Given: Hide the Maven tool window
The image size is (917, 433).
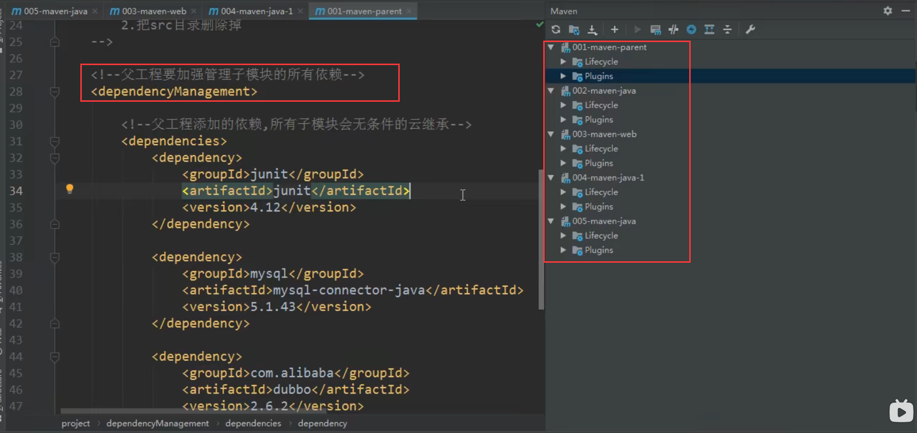Looking at the screenshot, I should pos(906,11).
